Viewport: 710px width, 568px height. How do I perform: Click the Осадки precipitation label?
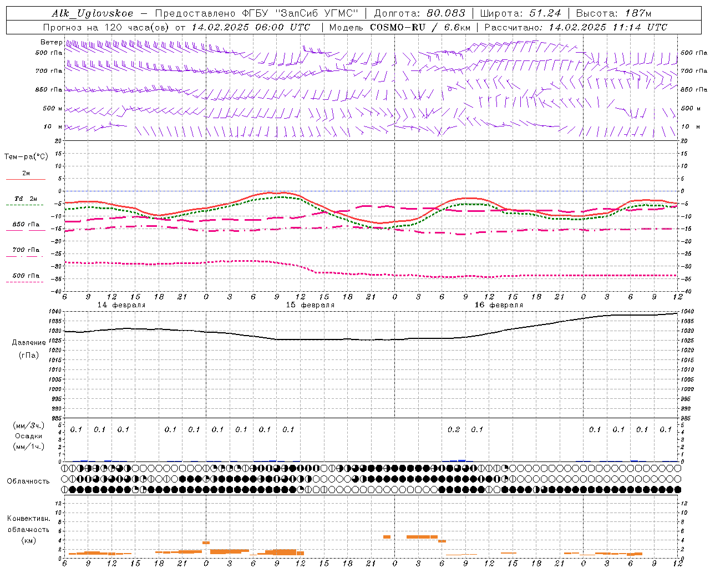pyautogui.click(x=28, y=436)
